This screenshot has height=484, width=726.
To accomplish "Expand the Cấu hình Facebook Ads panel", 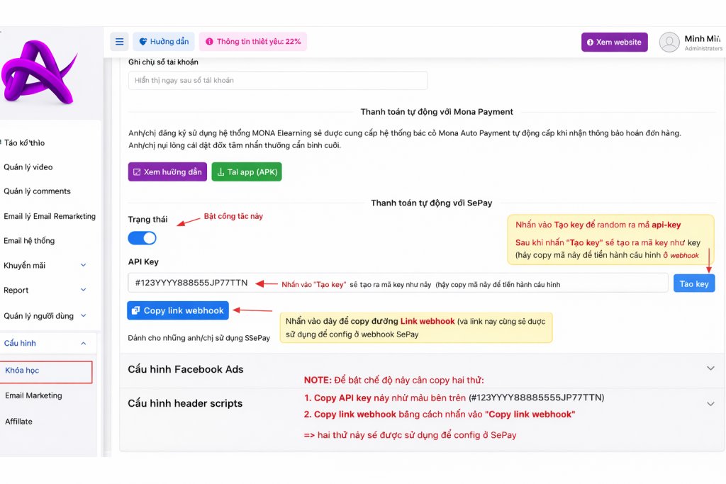I will [x=710, y=368].
